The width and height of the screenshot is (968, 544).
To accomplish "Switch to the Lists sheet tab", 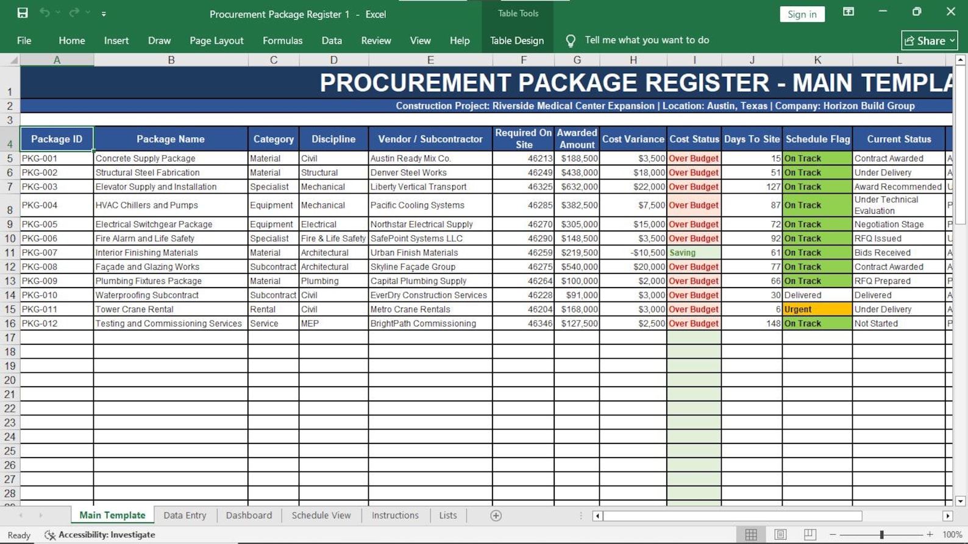I will pos(448,515).
